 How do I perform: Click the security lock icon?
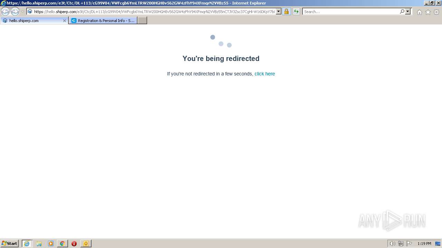pos(286,11)
